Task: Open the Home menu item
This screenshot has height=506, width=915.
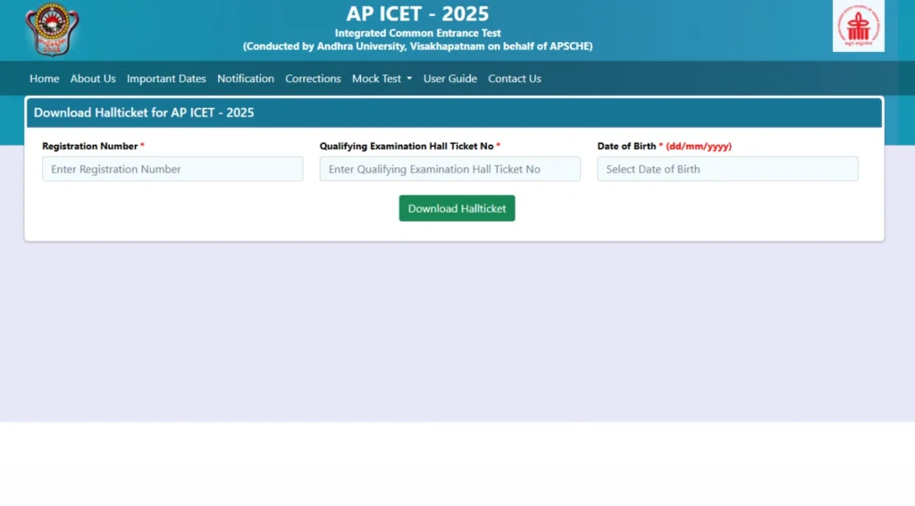Action: point(45,78)
